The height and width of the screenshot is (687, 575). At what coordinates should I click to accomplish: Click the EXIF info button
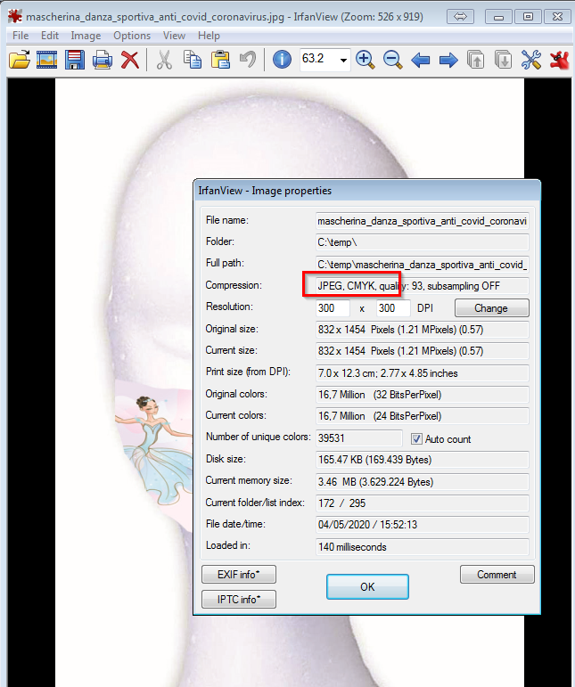[239, 574]
